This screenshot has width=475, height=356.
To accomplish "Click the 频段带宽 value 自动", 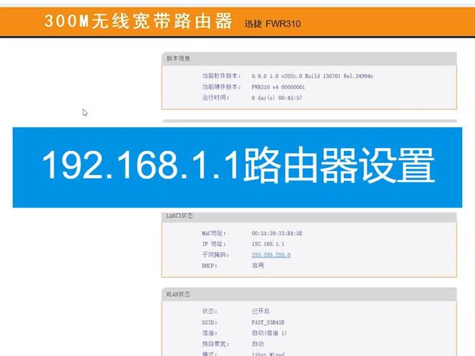I will pos(258,344).
